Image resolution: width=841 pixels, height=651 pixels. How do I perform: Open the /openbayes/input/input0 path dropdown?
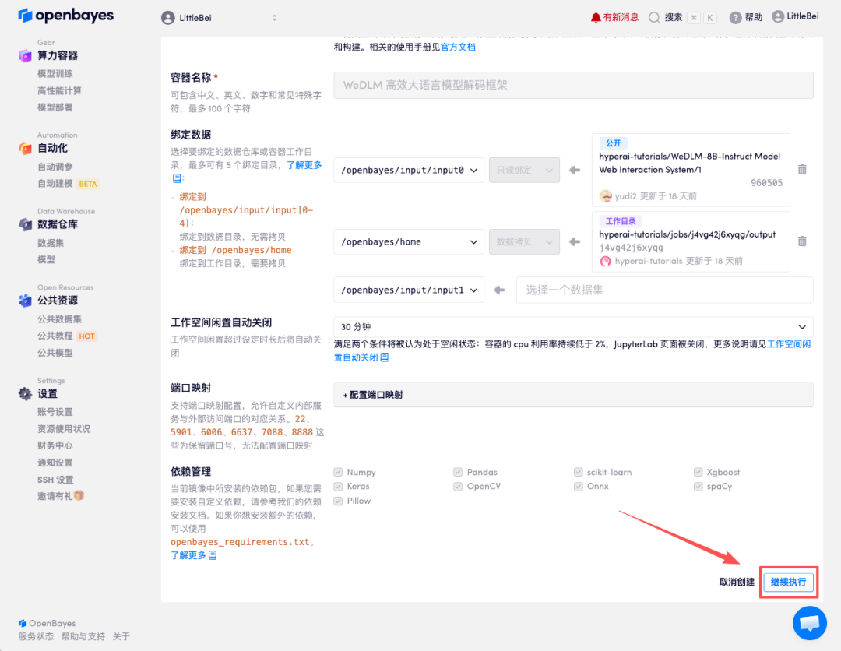pyautogui.click(x=409, y=170)
